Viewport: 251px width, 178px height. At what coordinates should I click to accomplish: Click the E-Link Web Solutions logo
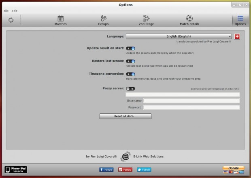(x=126, y=156)
